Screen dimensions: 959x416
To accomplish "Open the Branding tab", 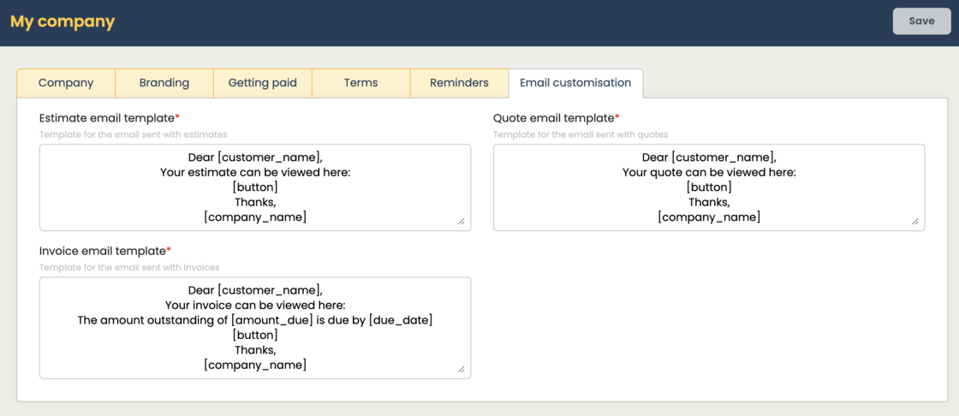I will pyautogui.click(x=164, y=83).
